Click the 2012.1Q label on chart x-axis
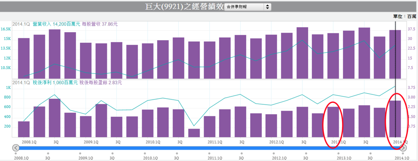 (x=276, y=142)
